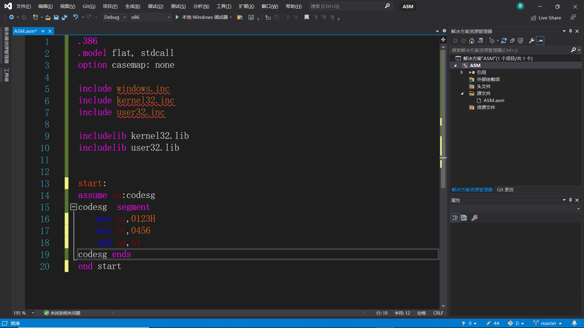Sync with active document in Solution Explorer
The image size is (584, 328).
[504, 41]
